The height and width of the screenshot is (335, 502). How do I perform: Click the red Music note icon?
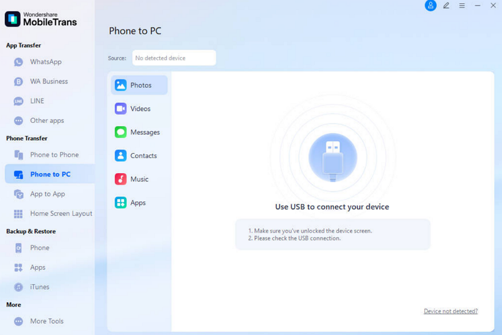click(120, 179)
